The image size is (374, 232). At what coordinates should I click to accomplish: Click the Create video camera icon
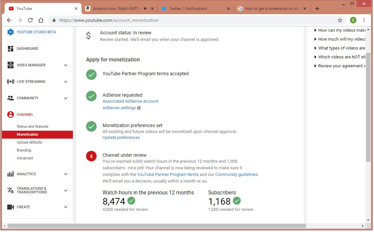pos(11,208)
